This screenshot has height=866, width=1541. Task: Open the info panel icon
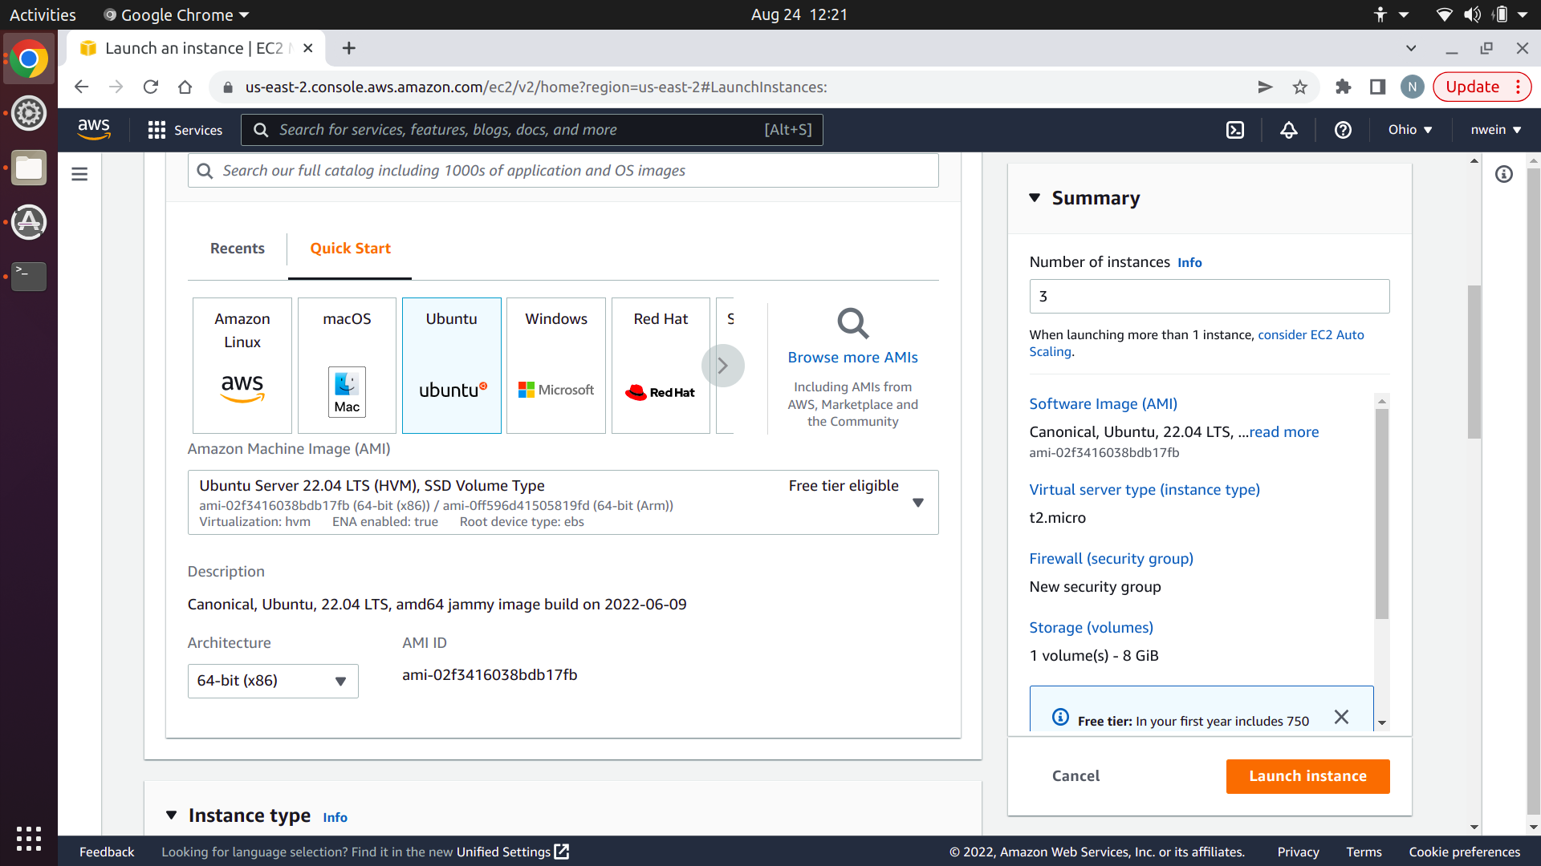point(1504,174)
